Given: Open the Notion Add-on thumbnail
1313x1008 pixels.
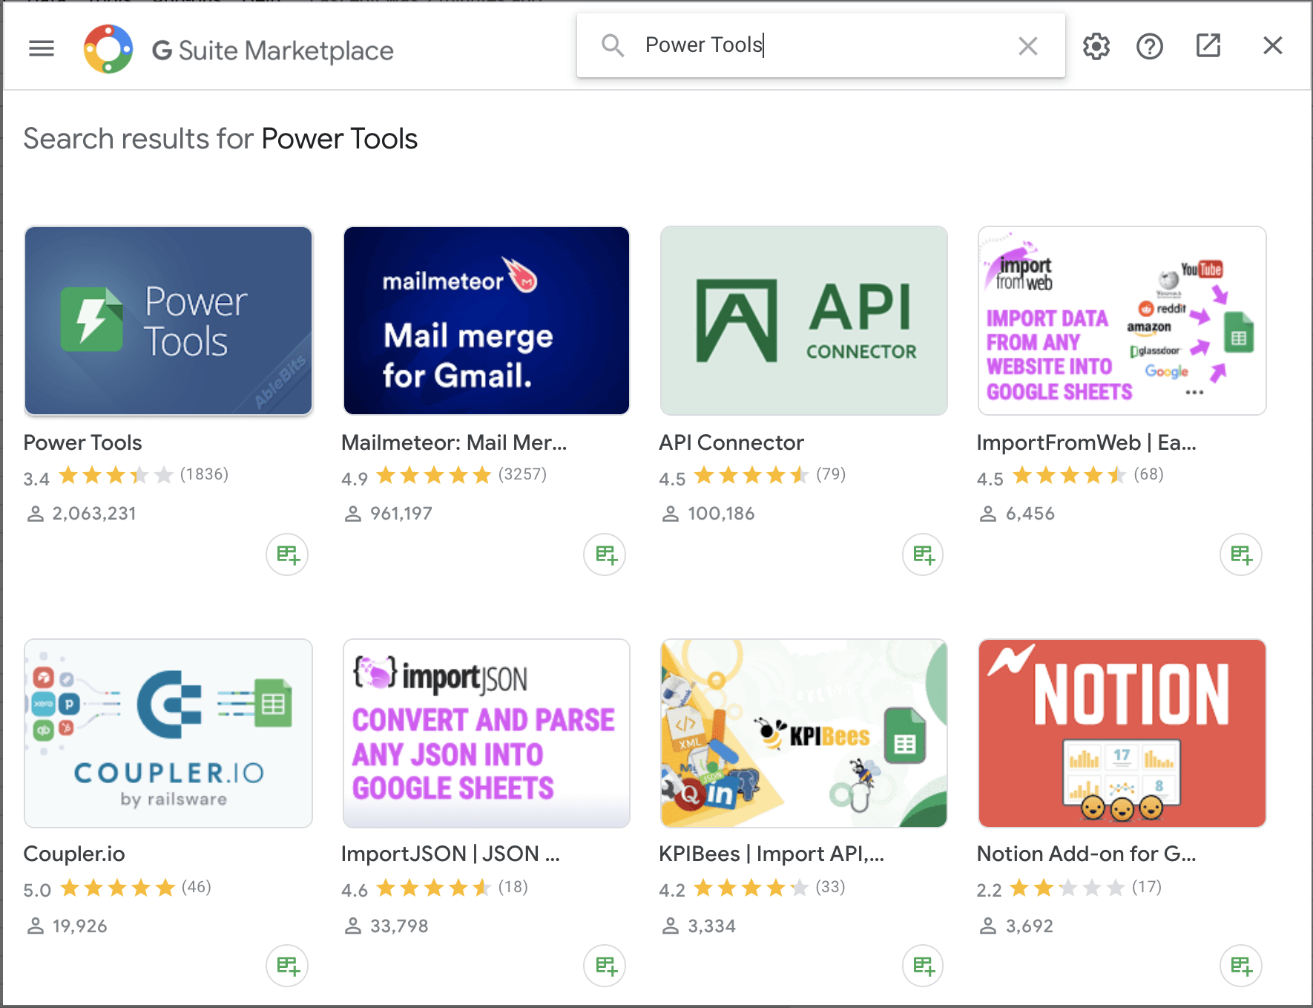Looking at the screenshot, I should [1122, 733].
